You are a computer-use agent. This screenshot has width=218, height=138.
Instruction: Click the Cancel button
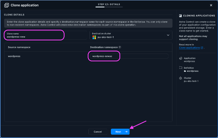98,132
